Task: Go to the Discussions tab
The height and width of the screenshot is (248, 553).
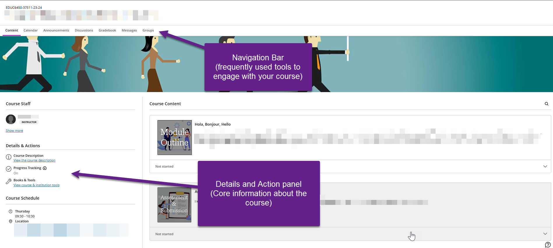Action: tap(84, 30)
